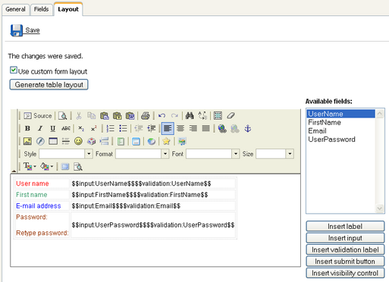Click the Paste clipboard icon
The image size is (389, 282).
(x=105, y=116)
